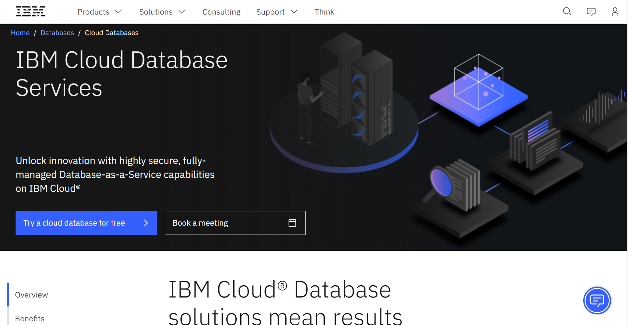Open the user profile icon
The image size is (628, 325).
[615, 12]
